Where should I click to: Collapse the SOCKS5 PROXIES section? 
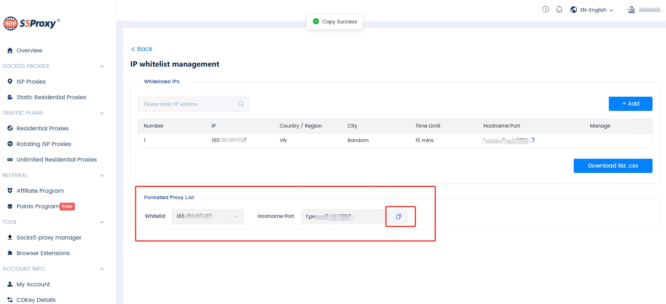click(102, 66)
